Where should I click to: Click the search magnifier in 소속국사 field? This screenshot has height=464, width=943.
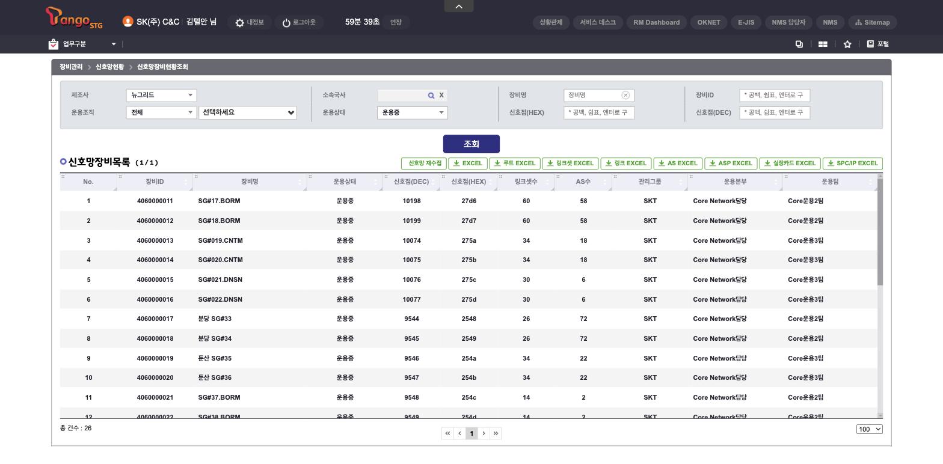pyautogui.click(x=431, y=96)
